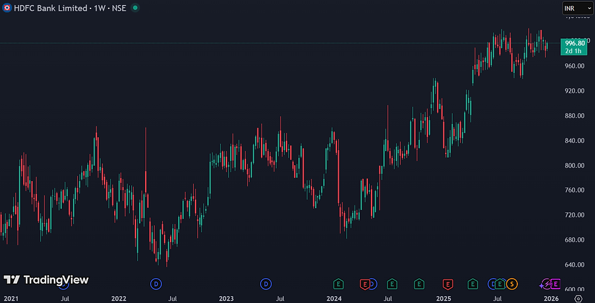595x303 pixels.
Task: Click the HDFC Bank logo icon
Action: (x=7, y=8)
